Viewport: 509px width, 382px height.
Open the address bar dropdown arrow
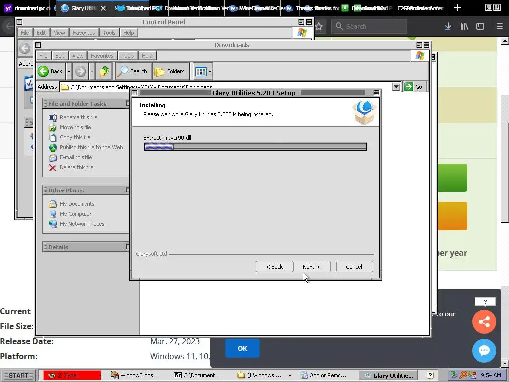(x=396, y=87)
